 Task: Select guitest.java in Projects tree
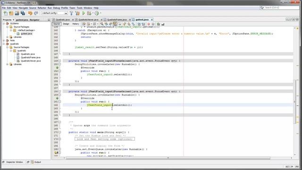pos(26,34)
